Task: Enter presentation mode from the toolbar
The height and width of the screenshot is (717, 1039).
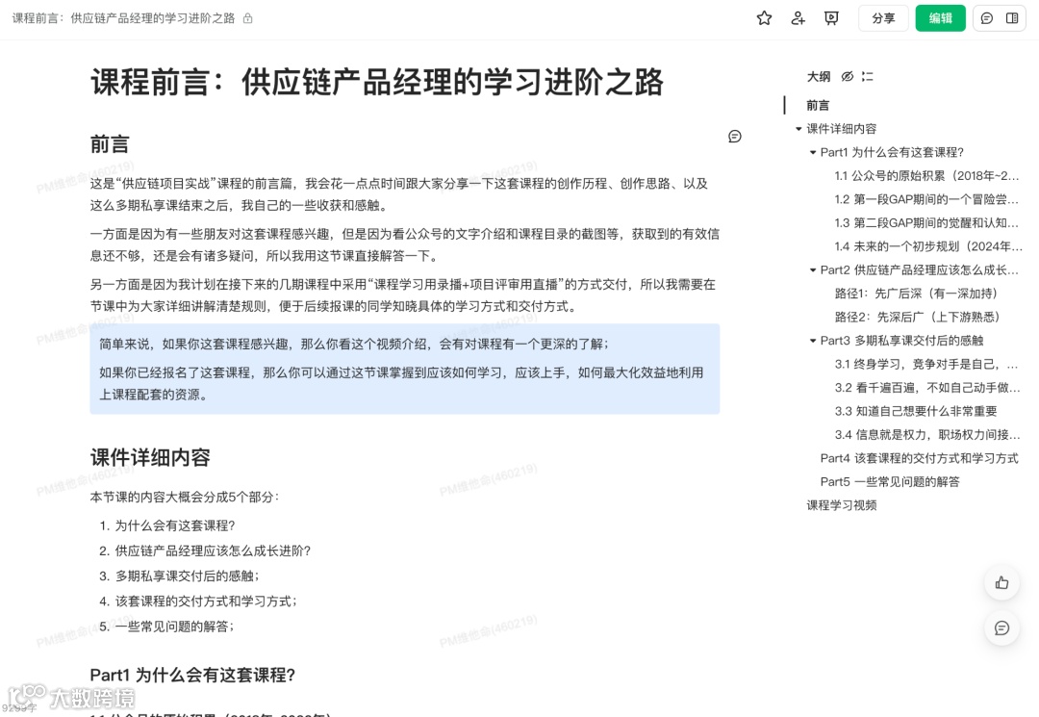Action: pos(831,17)
